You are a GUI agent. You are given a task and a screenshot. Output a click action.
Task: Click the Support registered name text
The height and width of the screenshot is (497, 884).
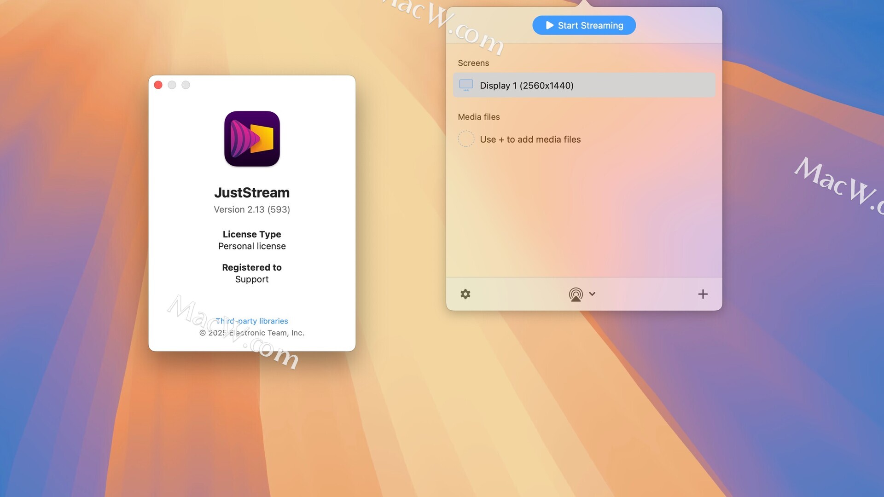click(252, 279)
